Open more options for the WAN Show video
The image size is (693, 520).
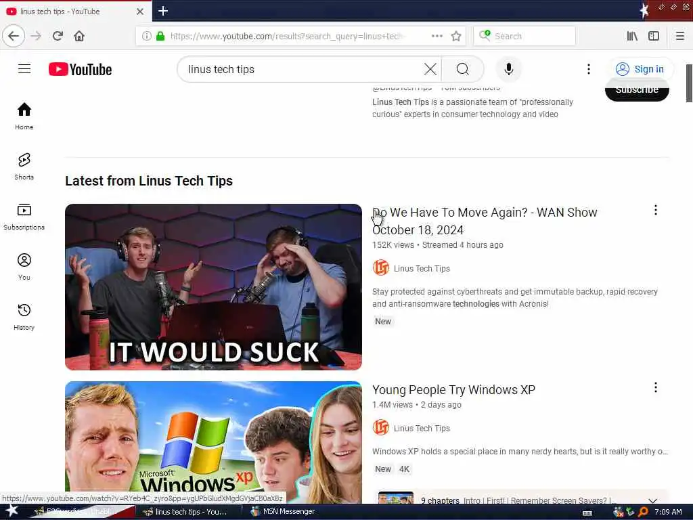(x=655, y=210)
